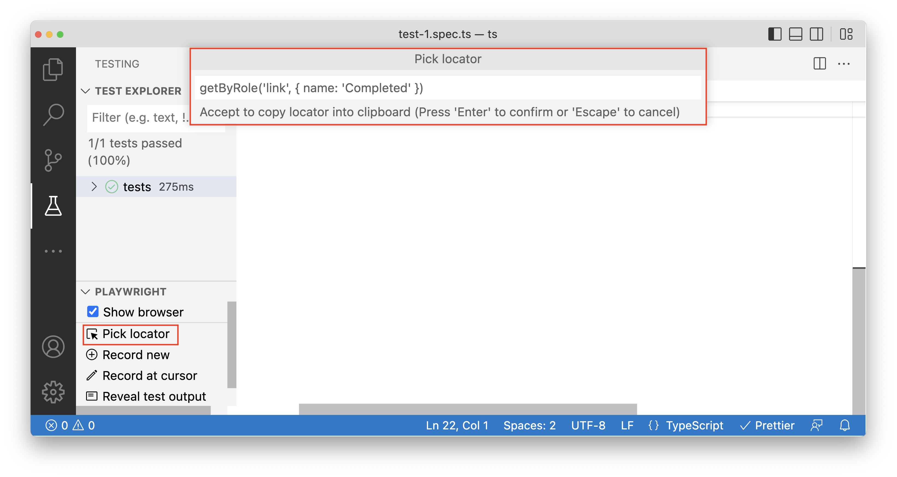Image resolution: width=897 pixels, height=477 pixels.
Task: Collapse the TEST EXPLORER section
Action: pos(86,90)
